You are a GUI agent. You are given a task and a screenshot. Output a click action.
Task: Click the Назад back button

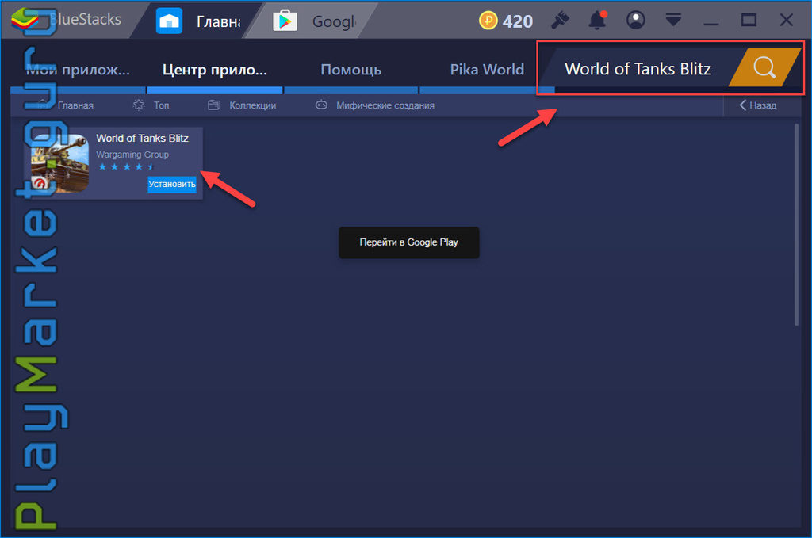(757, 105)
